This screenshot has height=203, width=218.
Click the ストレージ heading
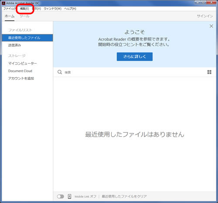17,55
